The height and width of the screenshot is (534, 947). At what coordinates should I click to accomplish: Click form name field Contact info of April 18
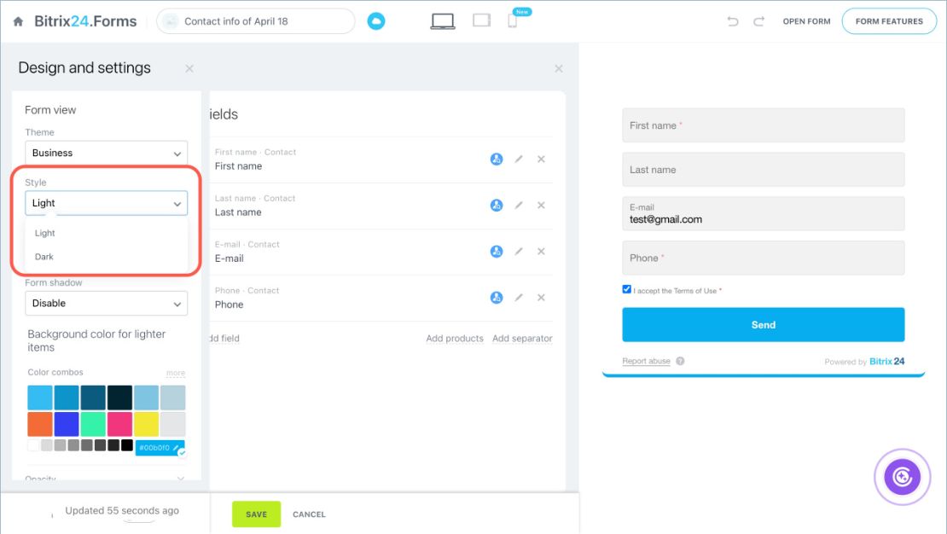coord(256,21)
